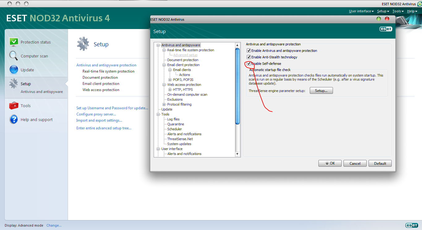Viewport: 422px width, 230px height.
Task: Open Antivirus and antispyware protection link
Action: pos(106,65)
